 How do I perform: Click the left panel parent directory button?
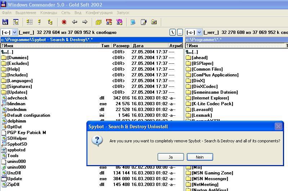coord(180,32)
